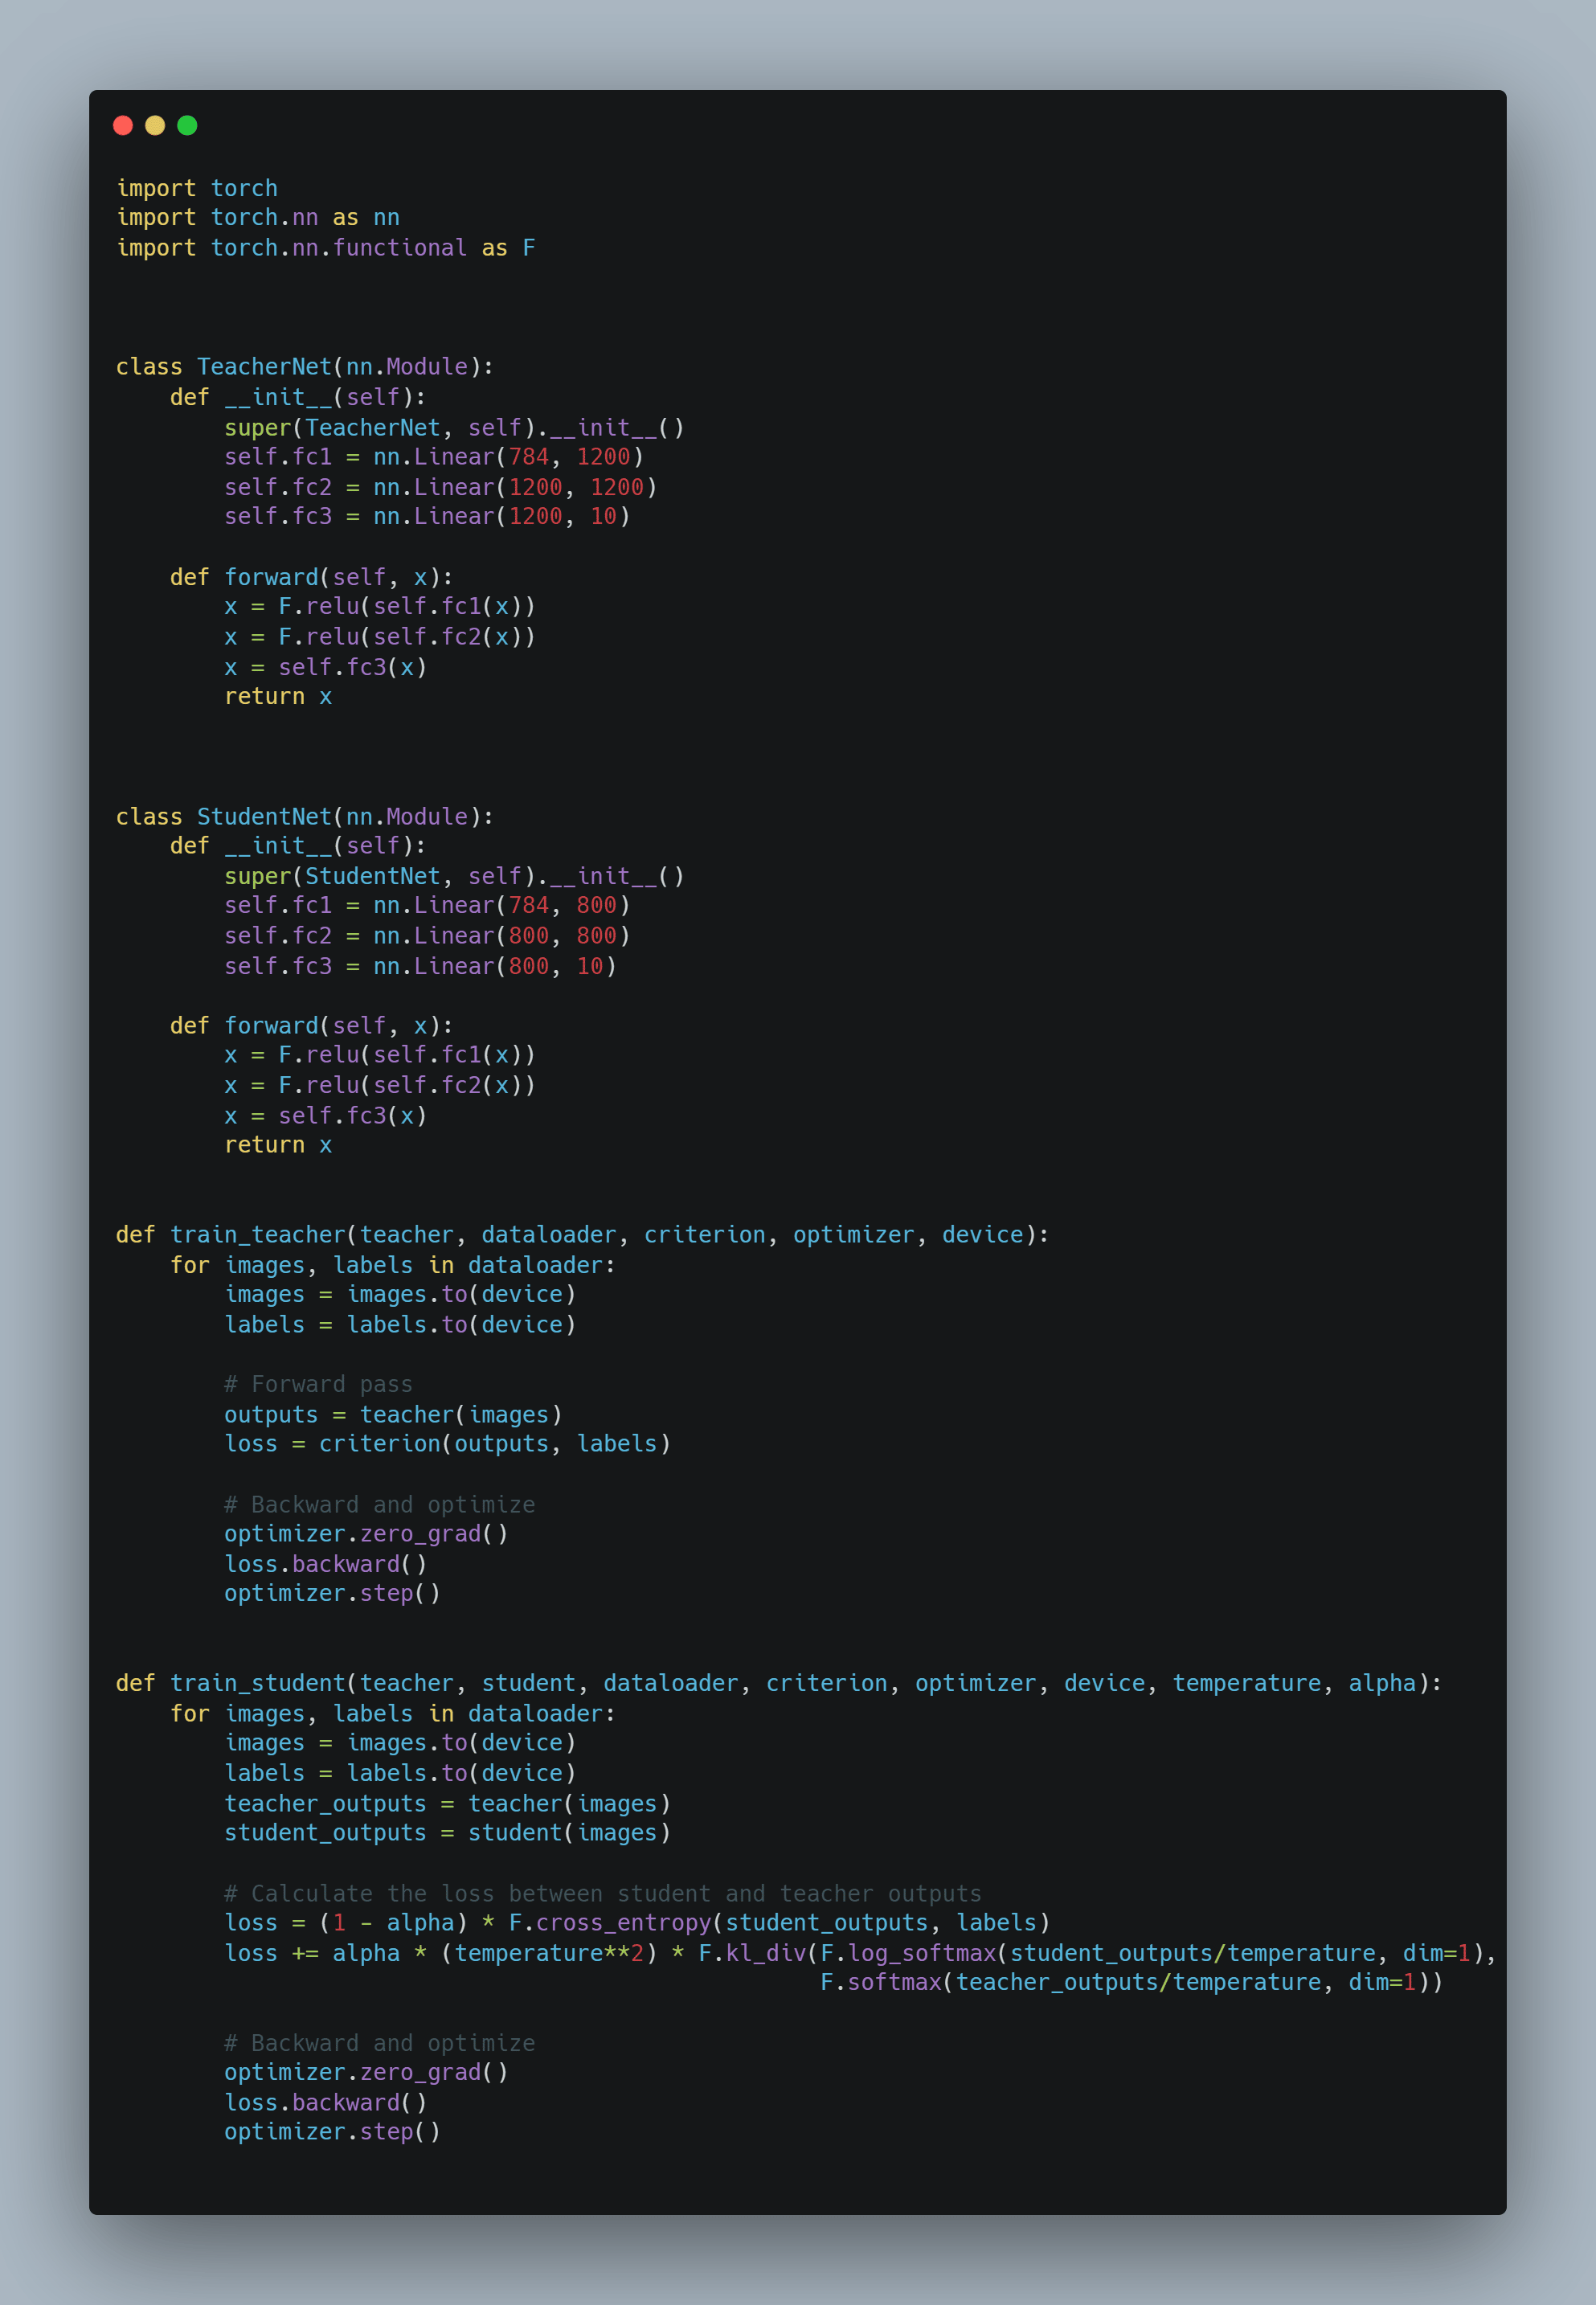Viewport: 1596px width, 2305px height.
Task: Click the 'loss = (1 - alpha) * F.cross_entropy' line
Action: coord(637,1922)
